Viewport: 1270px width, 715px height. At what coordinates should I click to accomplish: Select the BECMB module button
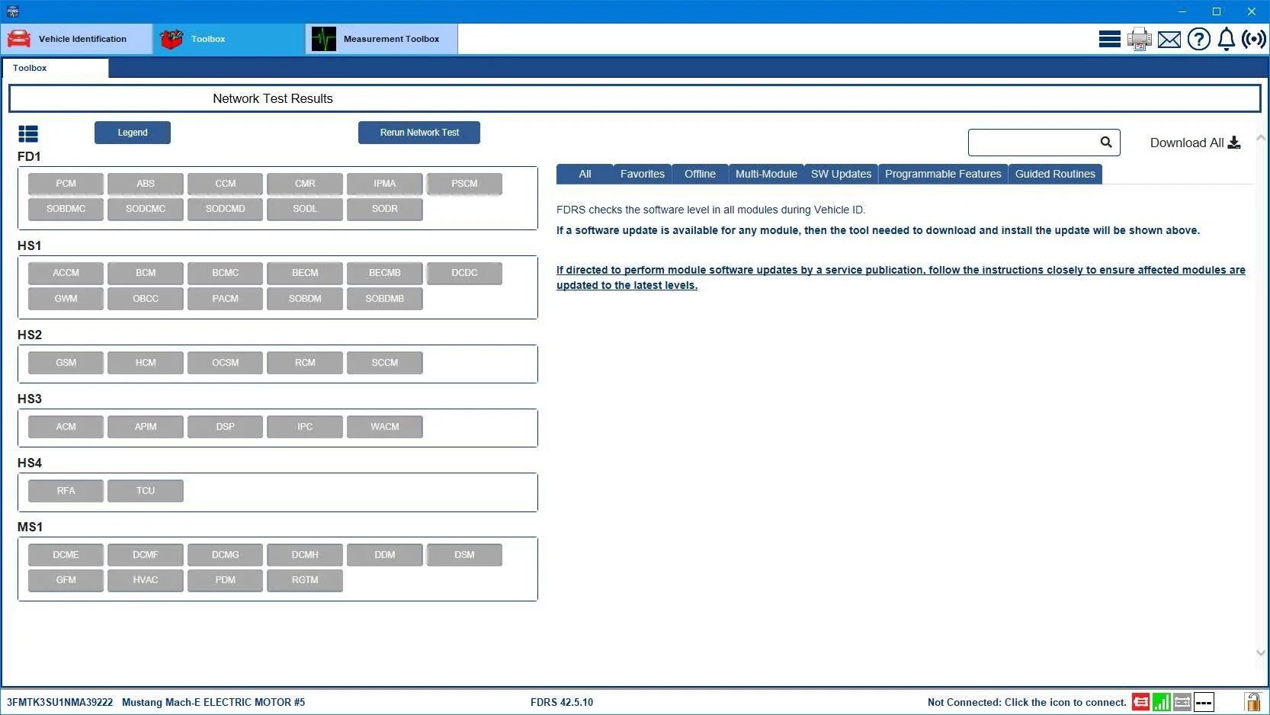[x=384, y=273]
